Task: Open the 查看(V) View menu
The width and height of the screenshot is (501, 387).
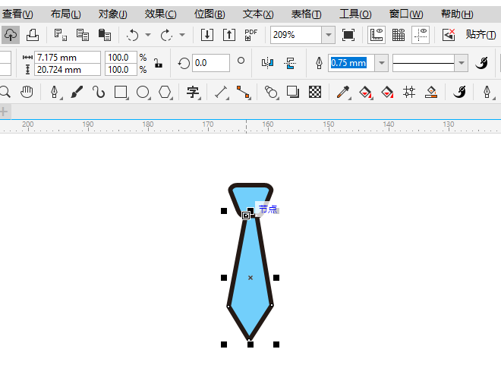Action: pos(17,14)
